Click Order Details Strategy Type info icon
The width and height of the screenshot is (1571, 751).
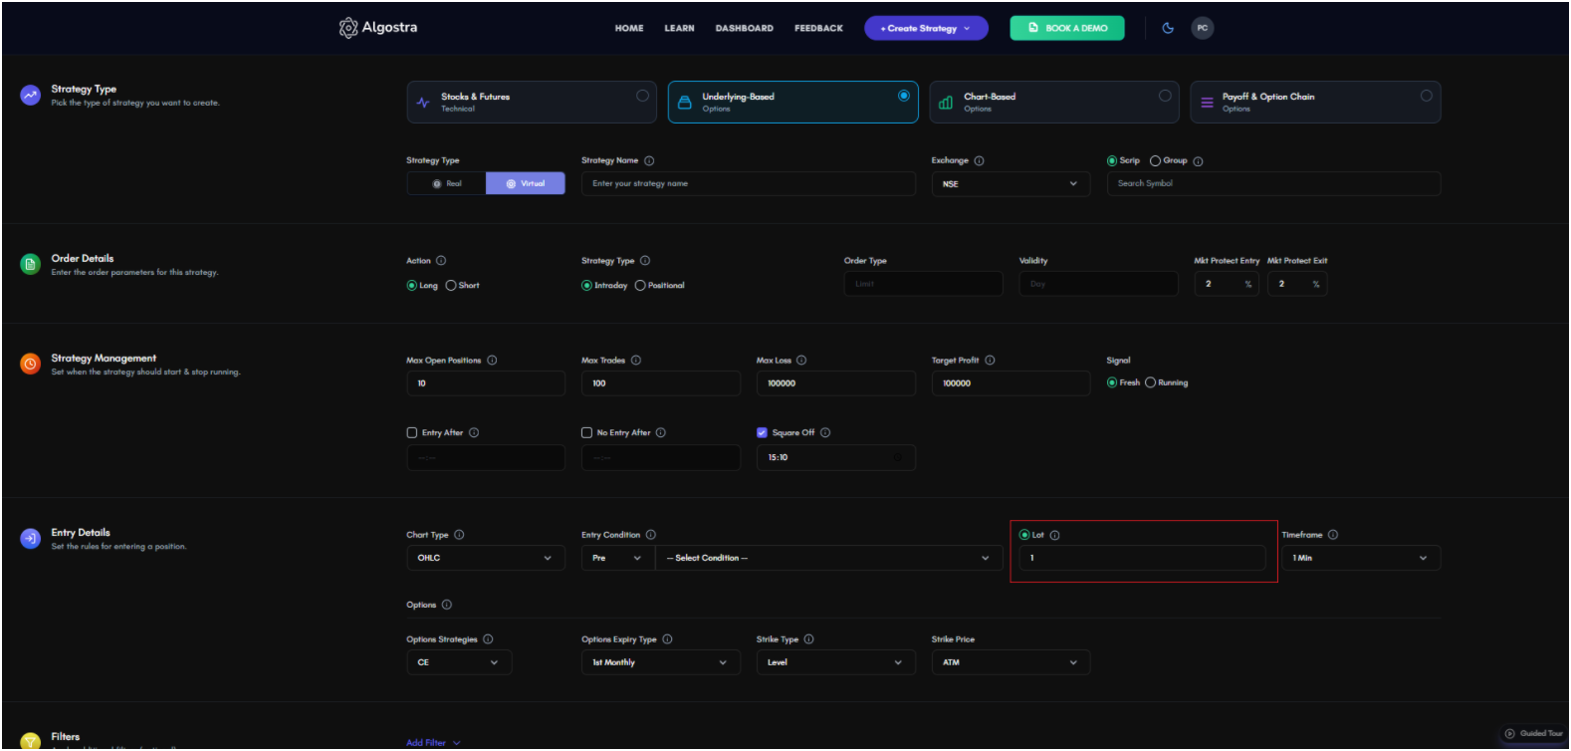[x=645, y=261]
